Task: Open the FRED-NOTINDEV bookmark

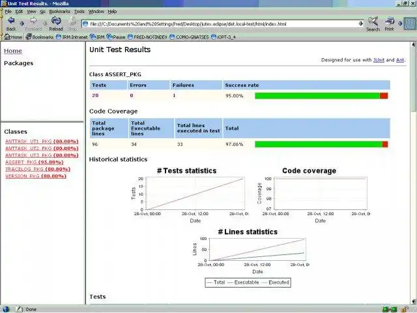Action: pos(147,37)
